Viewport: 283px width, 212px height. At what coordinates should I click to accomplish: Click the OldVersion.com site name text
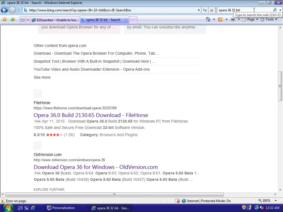(x=48, y=155)
